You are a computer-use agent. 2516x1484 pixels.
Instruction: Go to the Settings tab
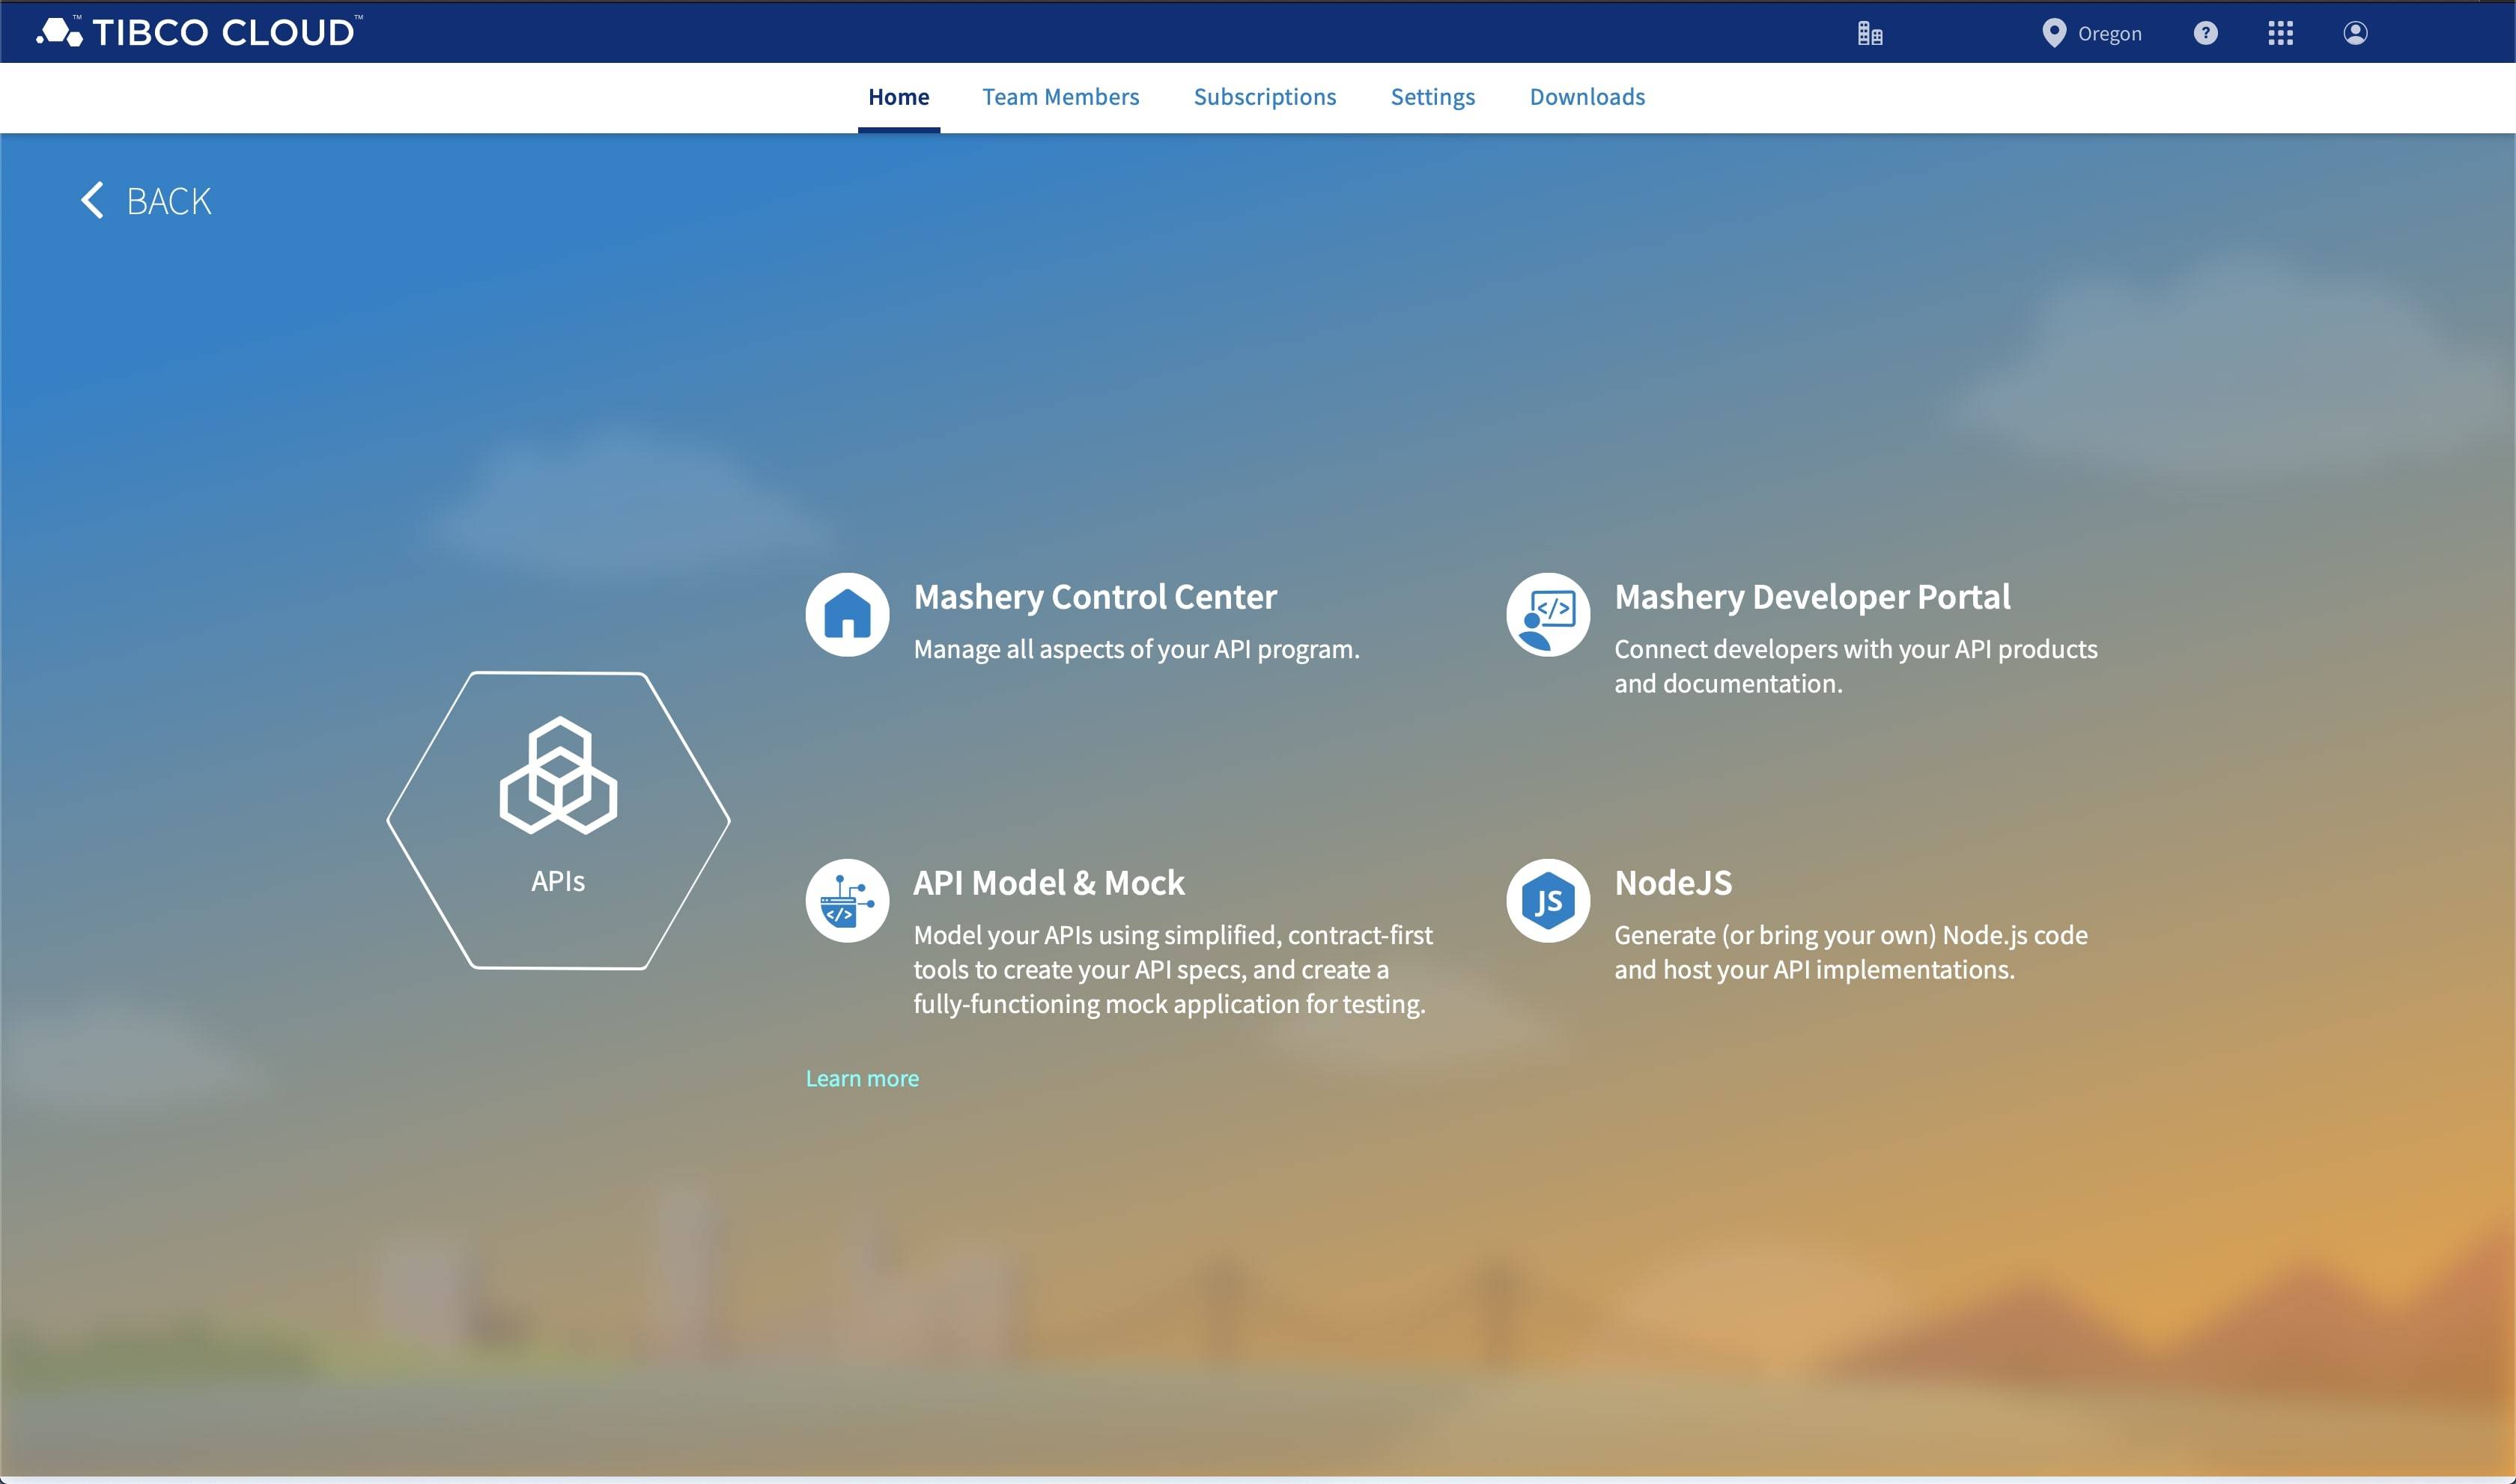coord(1432,96)
